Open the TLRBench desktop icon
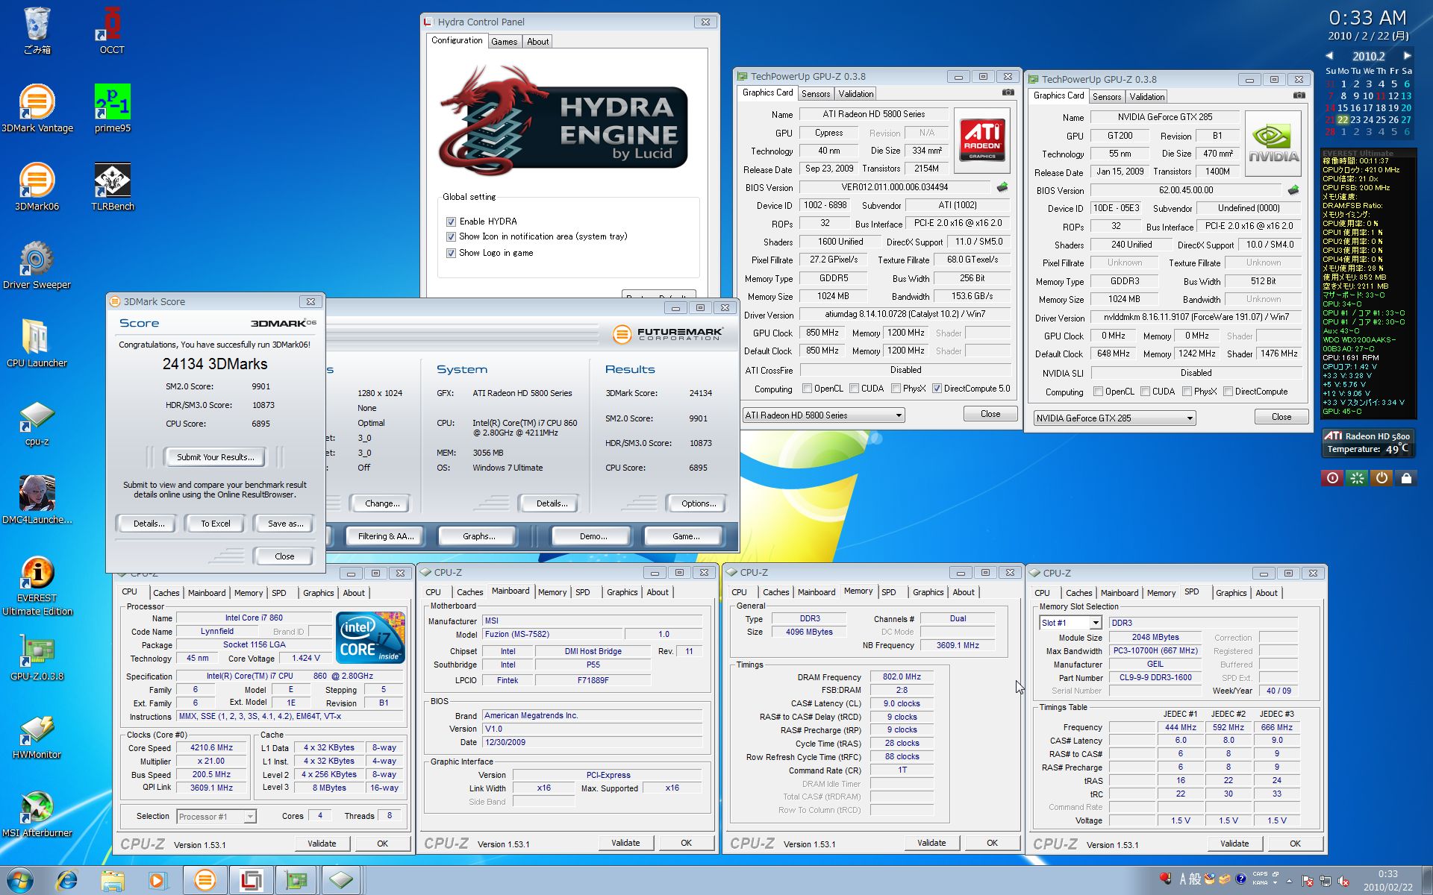Screen dimensions: 1433x895 (x=112, y=186)
